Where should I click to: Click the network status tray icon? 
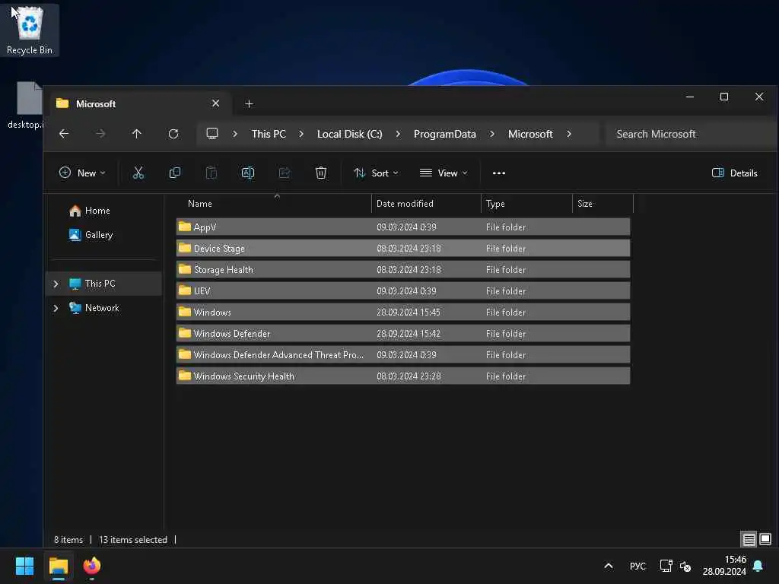(666, 566)
